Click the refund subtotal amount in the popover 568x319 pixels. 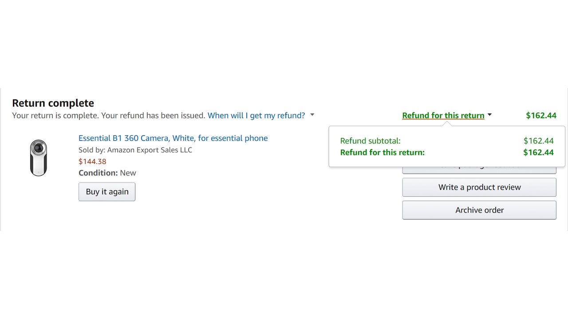[x=538, y=141]
